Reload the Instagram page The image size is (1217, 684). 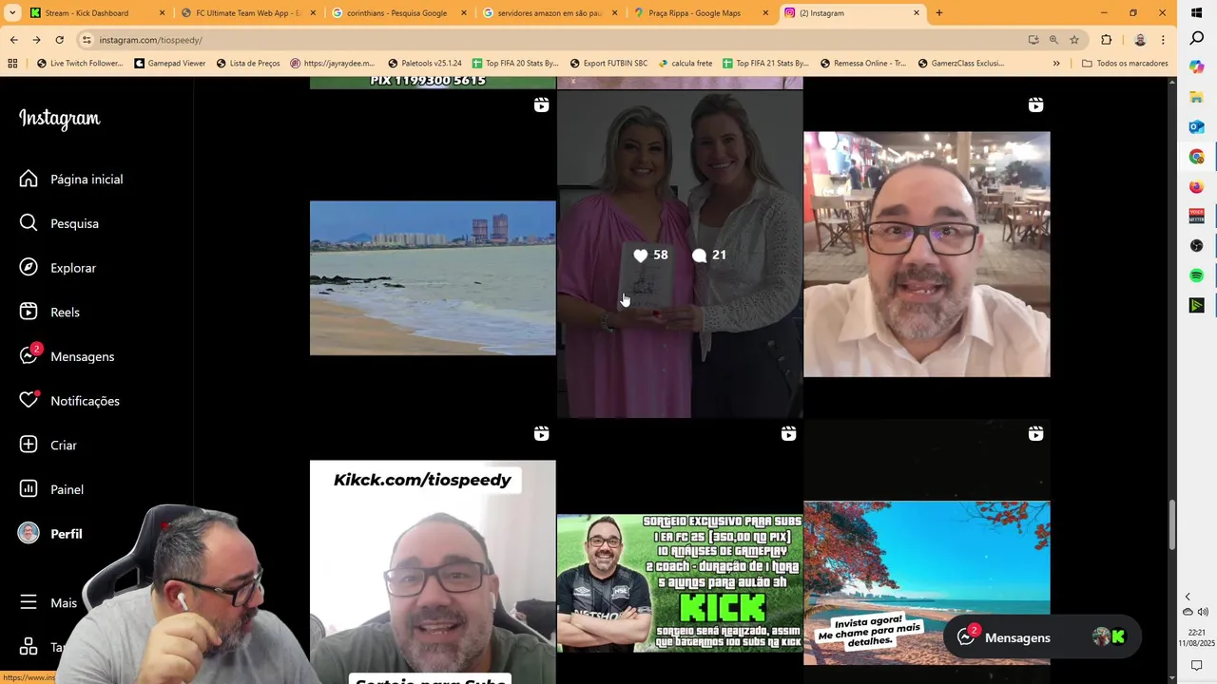(x=59, y=40)
